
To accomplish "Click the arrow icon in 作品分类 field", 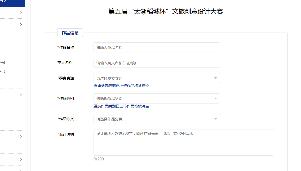I will pyautogui.click(x=216, y=119).
